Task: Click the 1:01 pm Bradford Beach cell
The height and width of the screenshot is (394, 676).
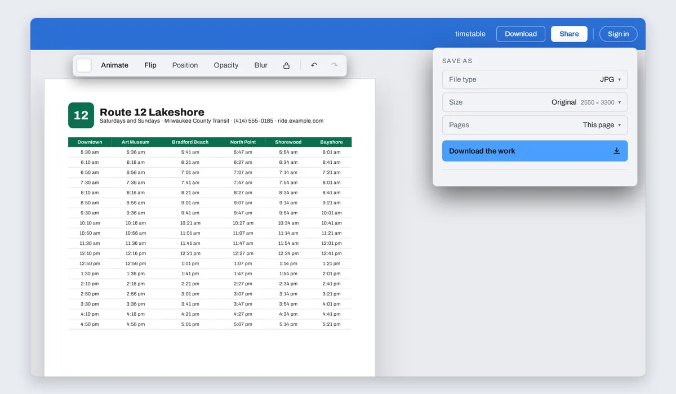Action: 190,264
